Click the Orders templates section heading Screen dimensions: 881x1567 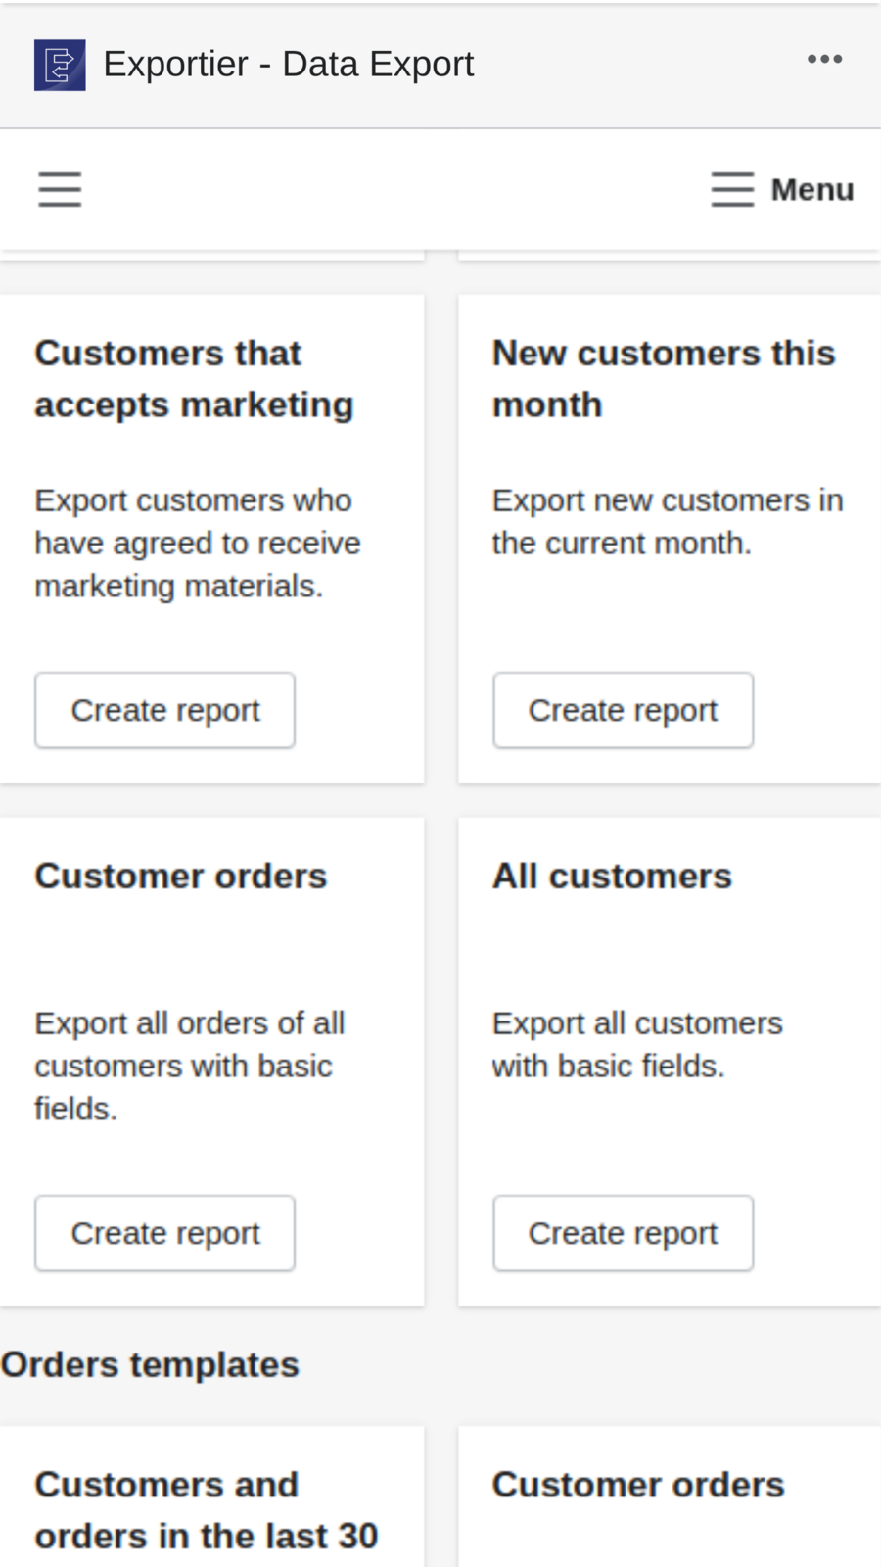149,1363
